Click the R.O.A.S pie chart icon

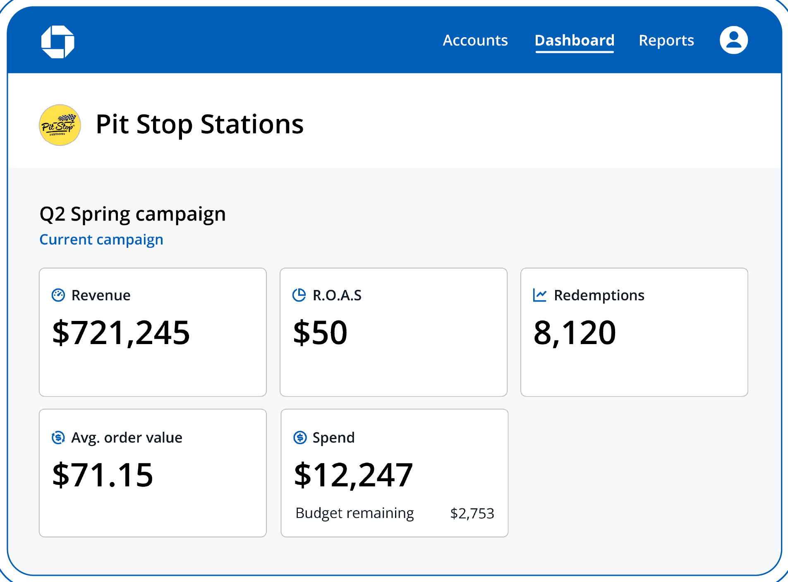click(x=299, y=295)
